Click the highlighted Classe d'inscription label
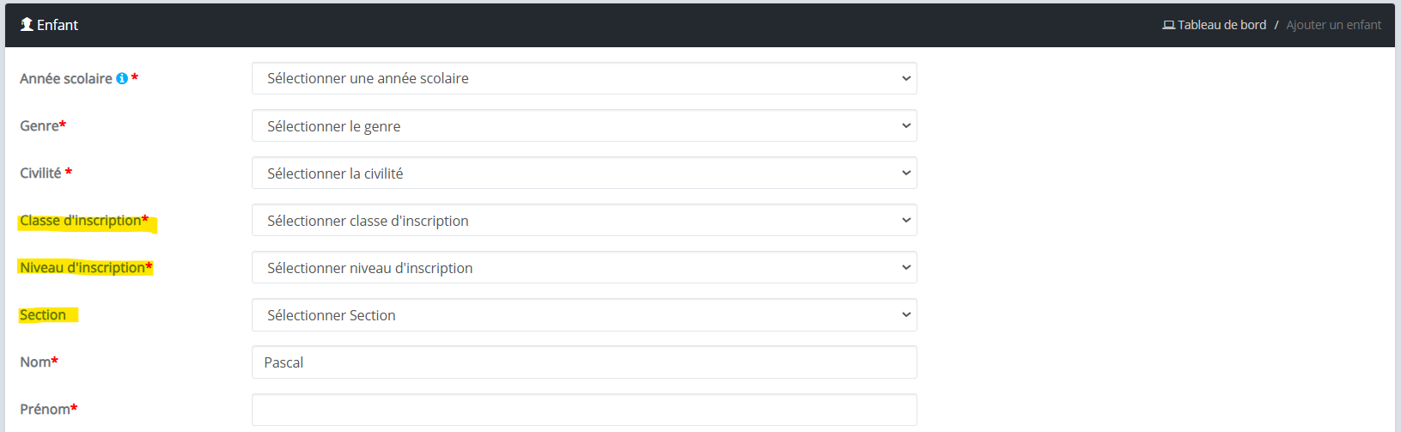Screen dimensions: 1401x432 tap(84, 221)
